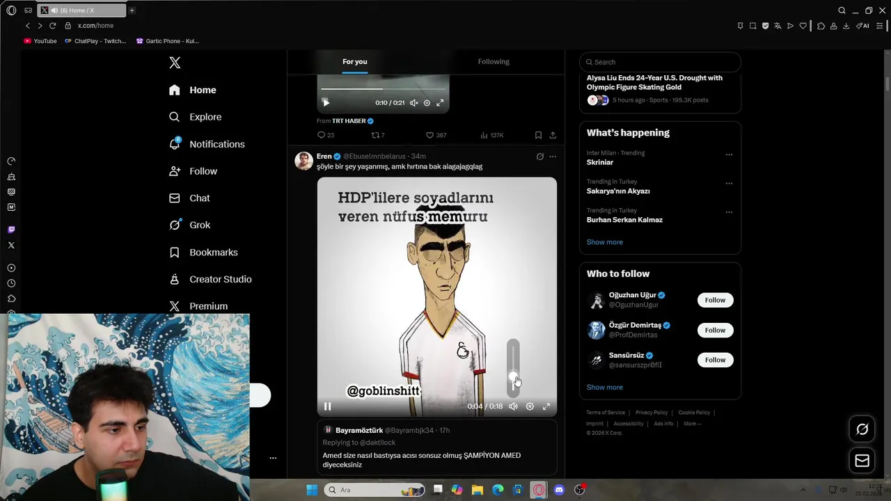
Task: Open more options for Skriniar trend
Action: 729,154
